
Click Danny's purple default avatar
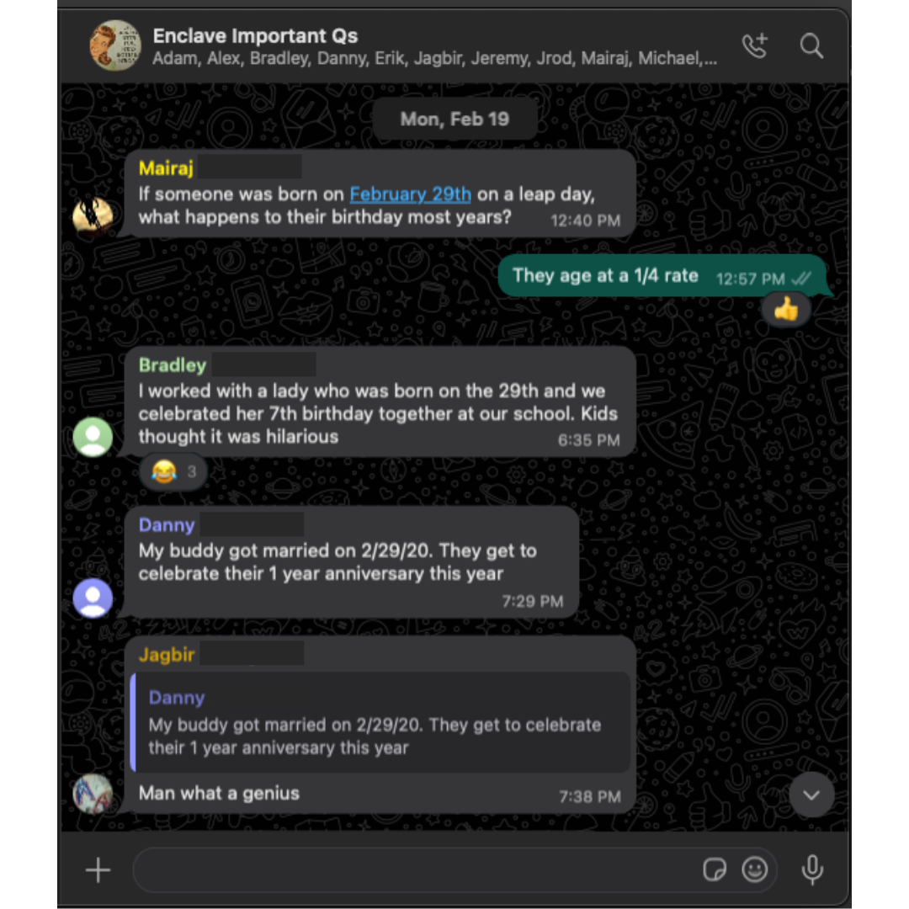coord(93,598)
